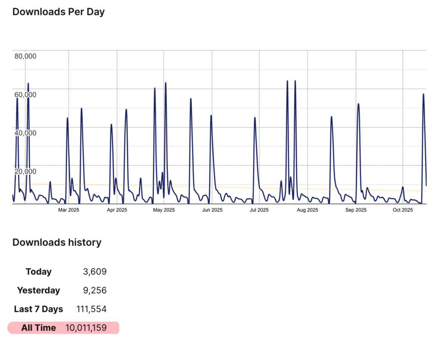
Task: Click the "Downloads history" heading
Action: (57, 243)
